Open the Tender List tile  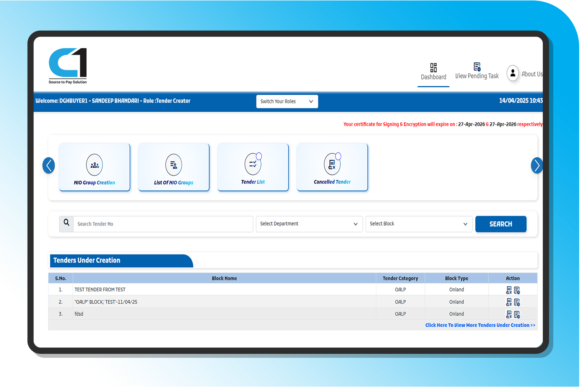[x=253, y=168]
